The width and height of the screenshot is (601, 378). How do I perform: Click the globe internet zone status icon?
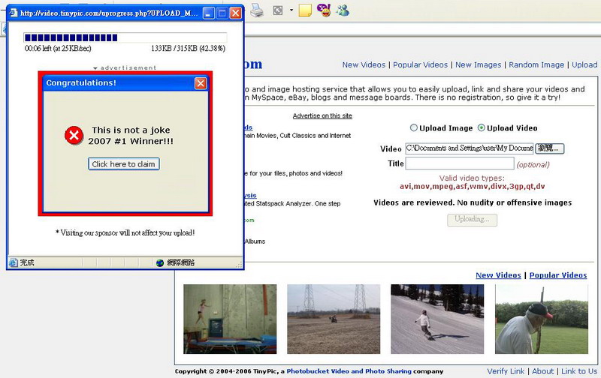point(160,262)
